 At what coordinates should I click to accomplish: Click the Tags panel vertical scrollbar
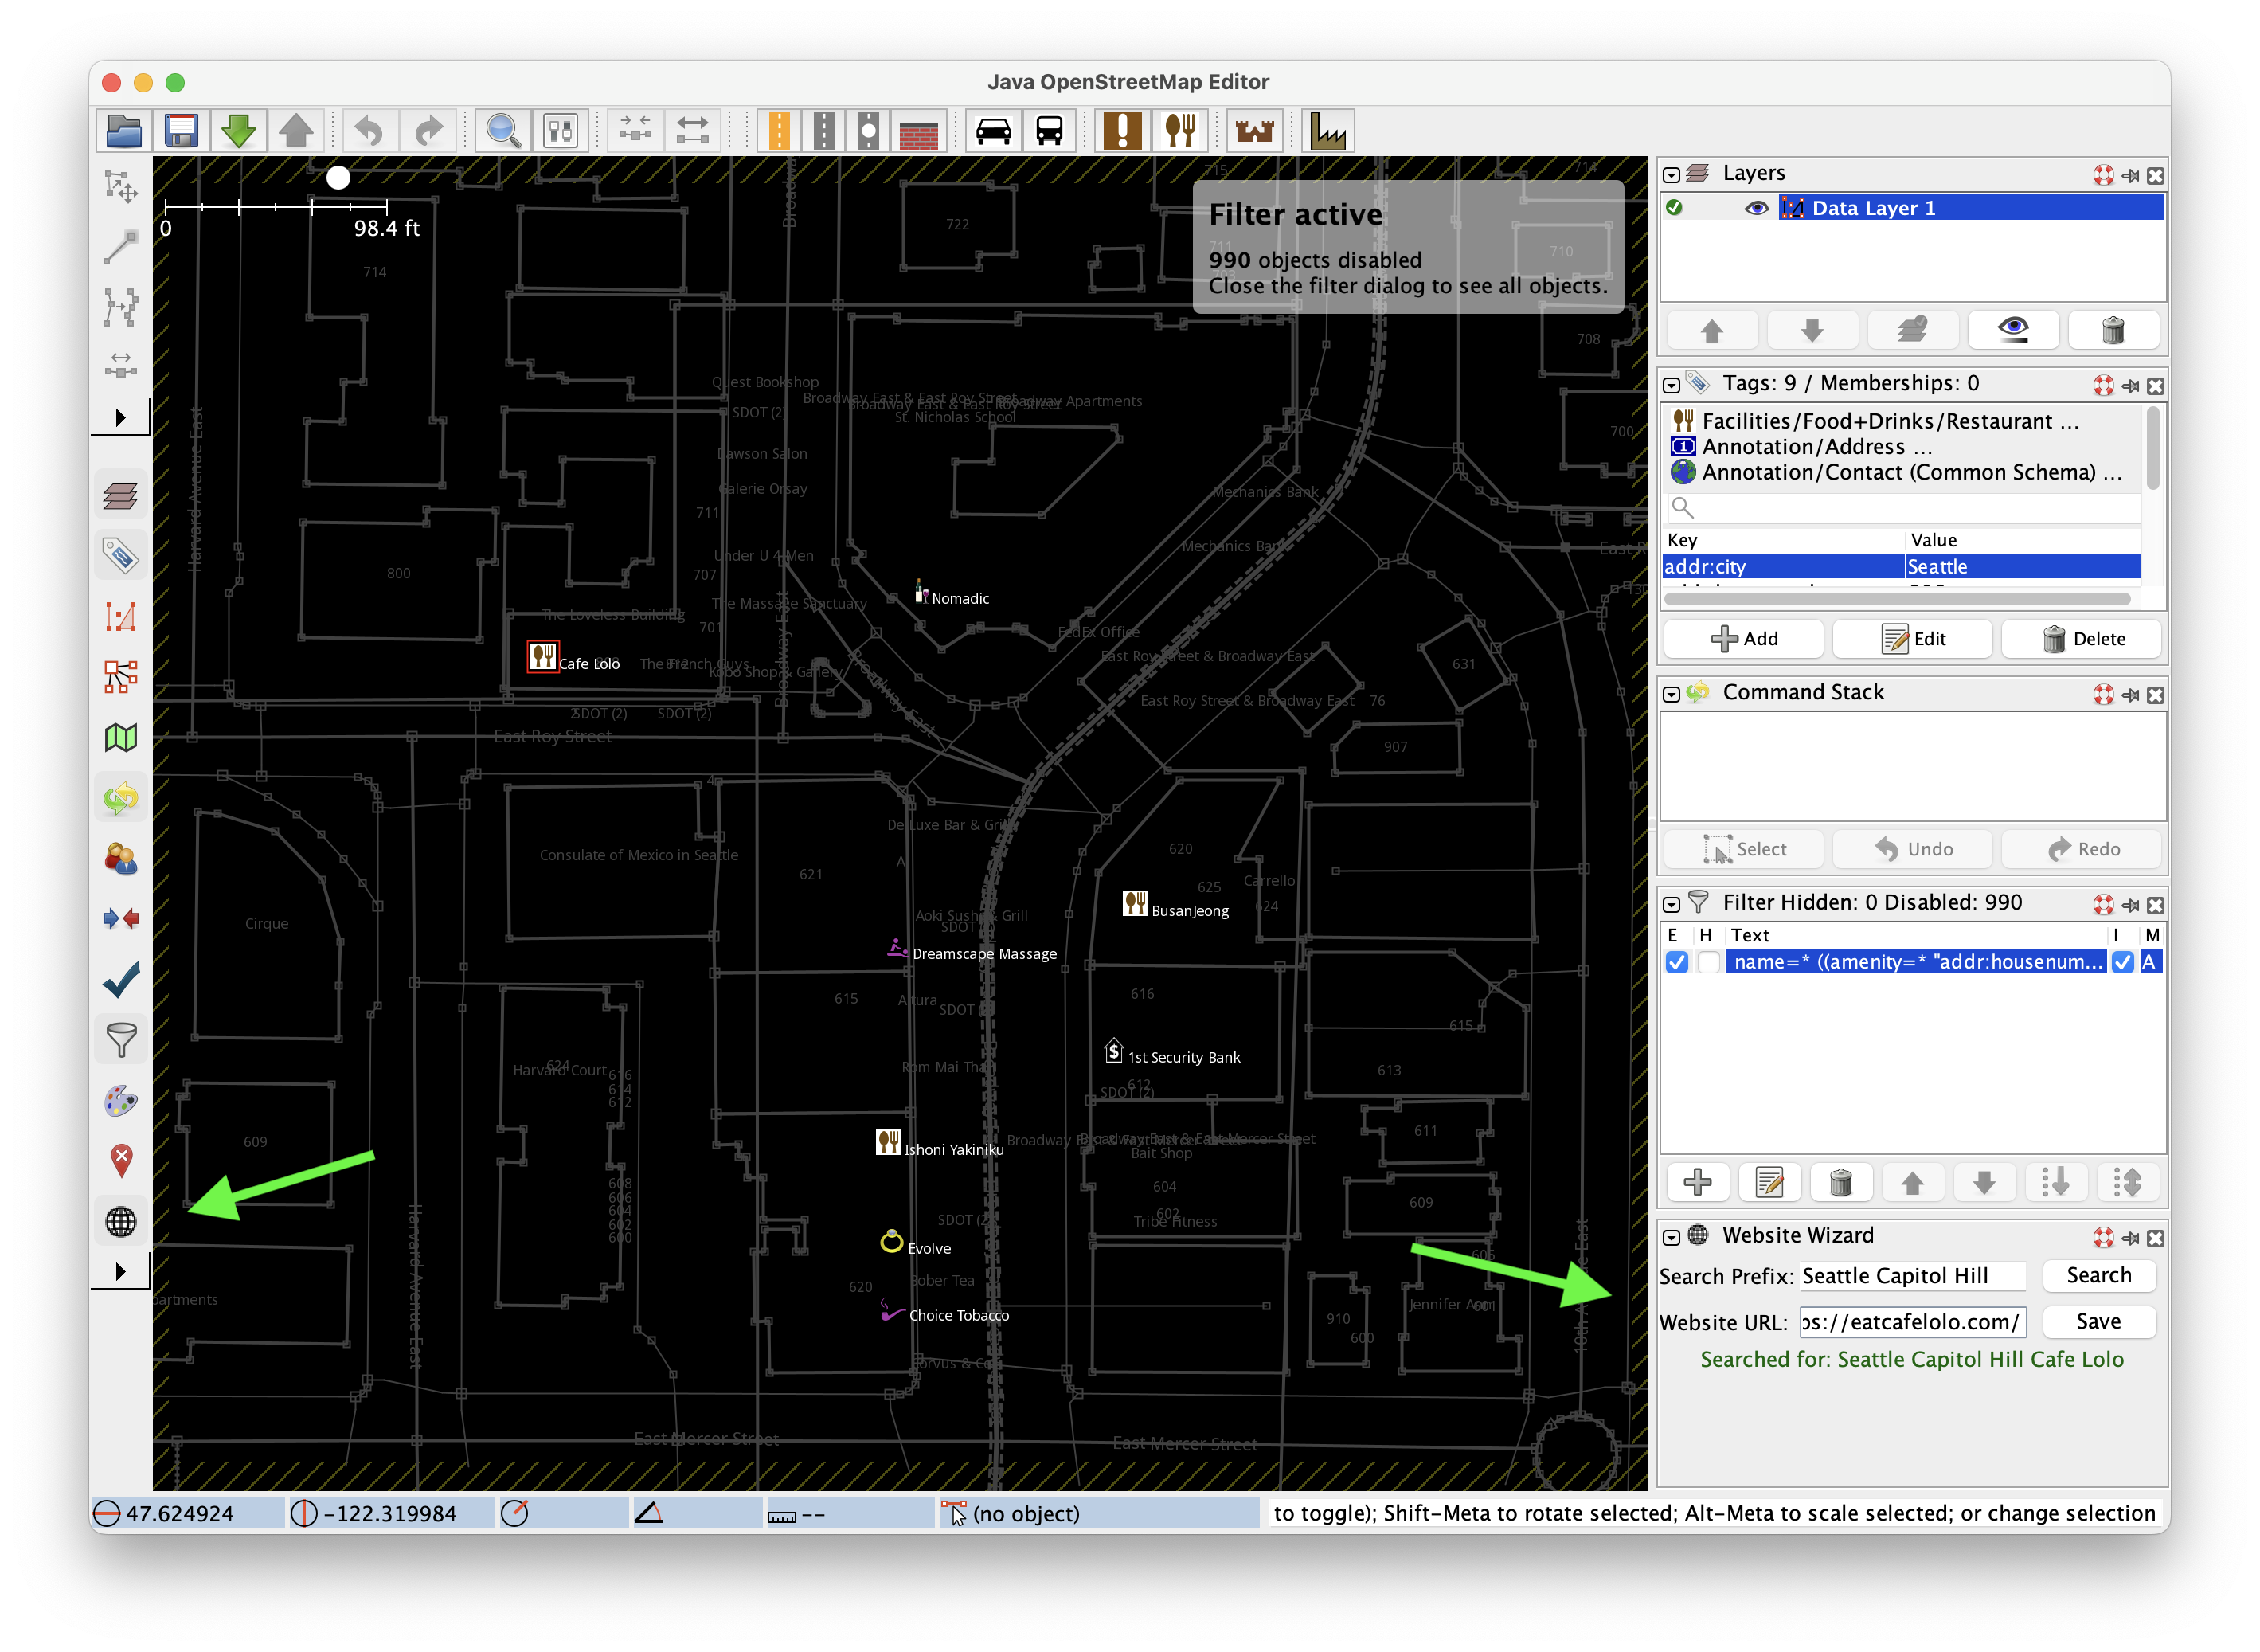[2152, 448]
